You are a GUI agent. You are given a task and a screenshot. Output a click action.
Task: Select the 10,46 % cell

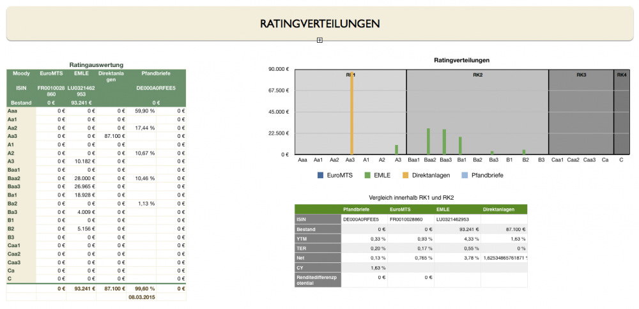(x=141, y=178)
